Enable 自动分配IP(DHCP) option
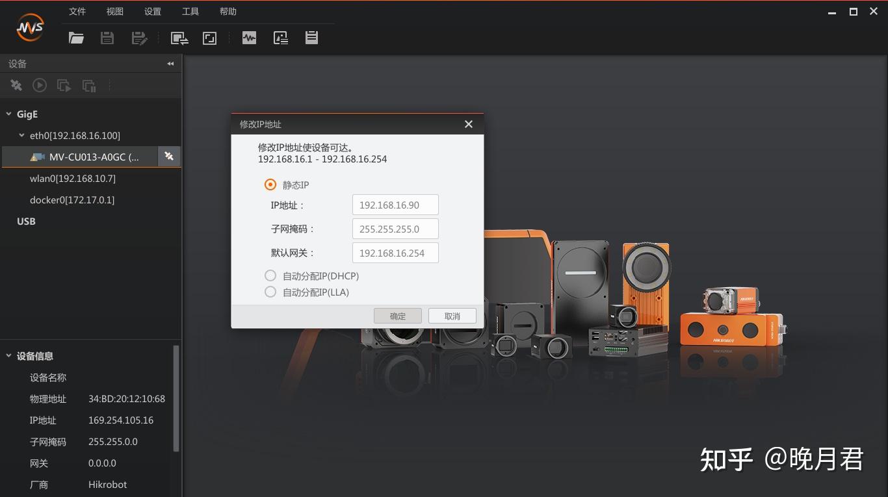Viewport: 888px width, 497px height. [270, 275]
